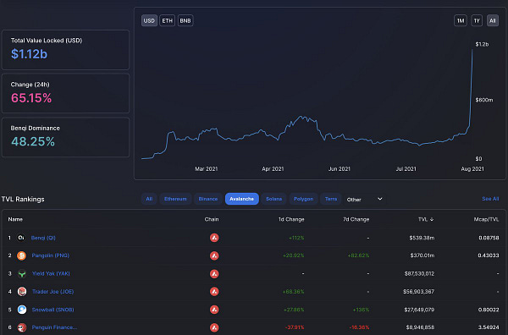Click the Pangolin (PNG) orange logo

click(x=21, y=255)
